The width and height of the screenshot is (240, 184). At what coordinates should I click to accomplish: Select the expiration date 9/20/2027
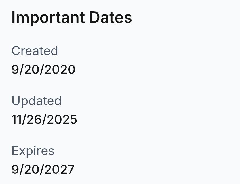point(43,170)
